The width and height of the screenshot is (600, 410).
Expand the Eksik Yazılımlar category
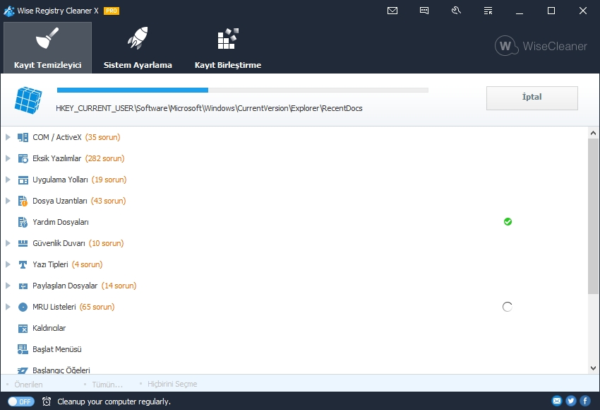click(x=8, y=158)
